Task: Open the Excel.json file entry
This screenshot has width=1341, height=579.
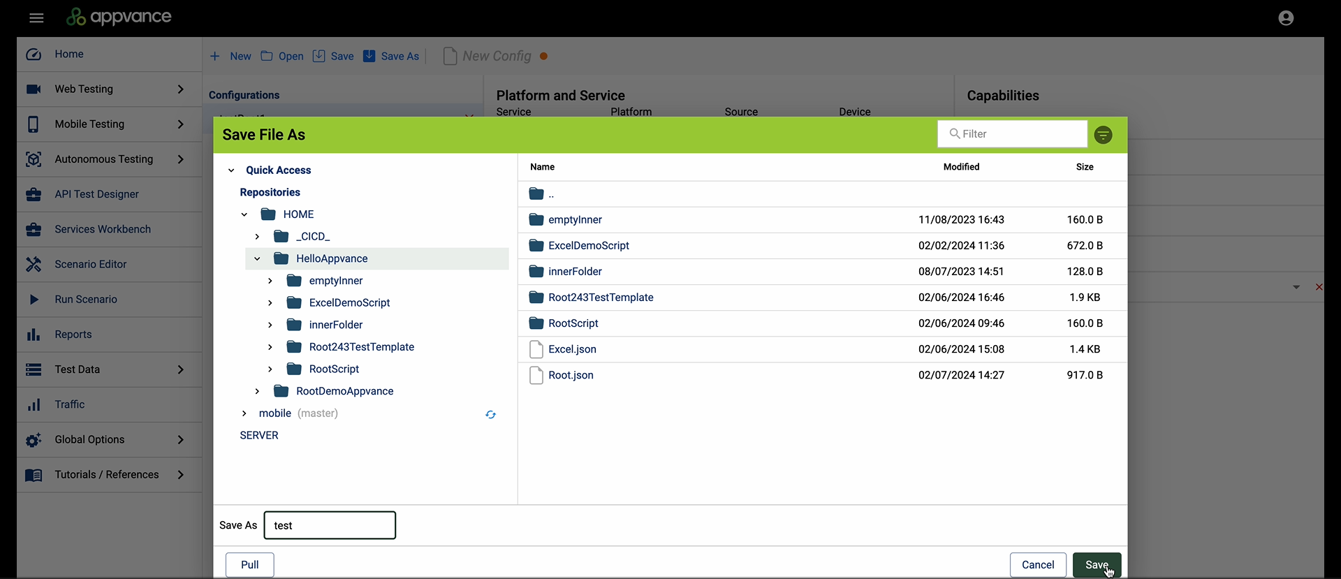Action: 571,349
